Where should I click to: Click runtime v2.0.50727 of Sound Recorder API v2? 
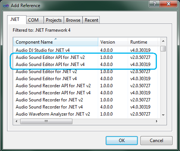(x=140, y=86)
